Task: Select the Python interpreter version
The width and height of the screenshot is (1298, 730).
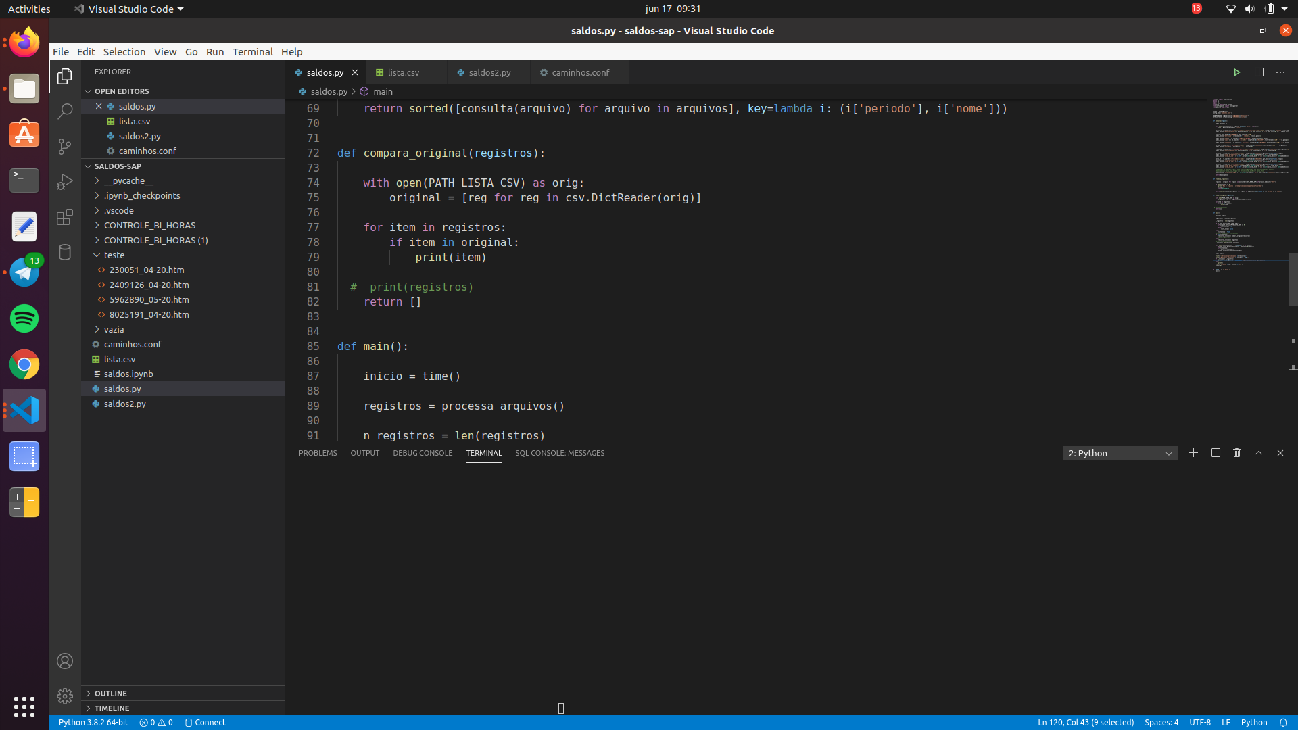Action: [93, 722]
